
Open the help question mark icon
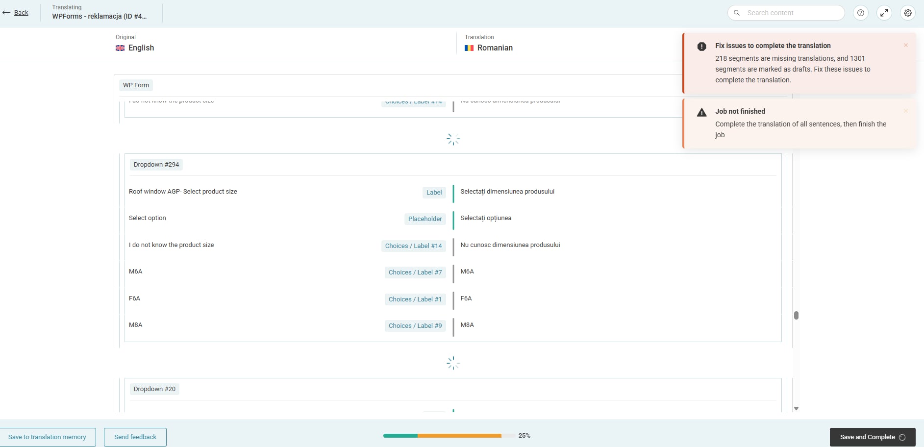click(860, 13)
